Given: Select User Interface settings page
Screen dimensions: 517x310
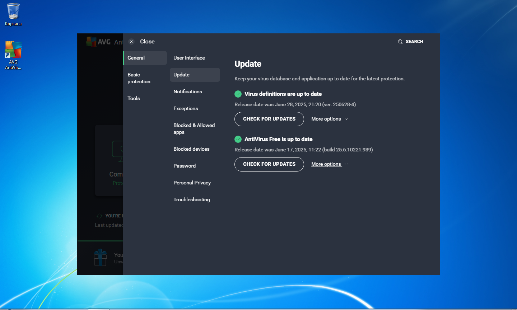Looking at the screenshot, I should click(x=195, y=58).
